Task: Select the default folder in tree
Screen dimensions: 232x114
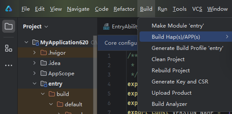Action: pos(73,104)
